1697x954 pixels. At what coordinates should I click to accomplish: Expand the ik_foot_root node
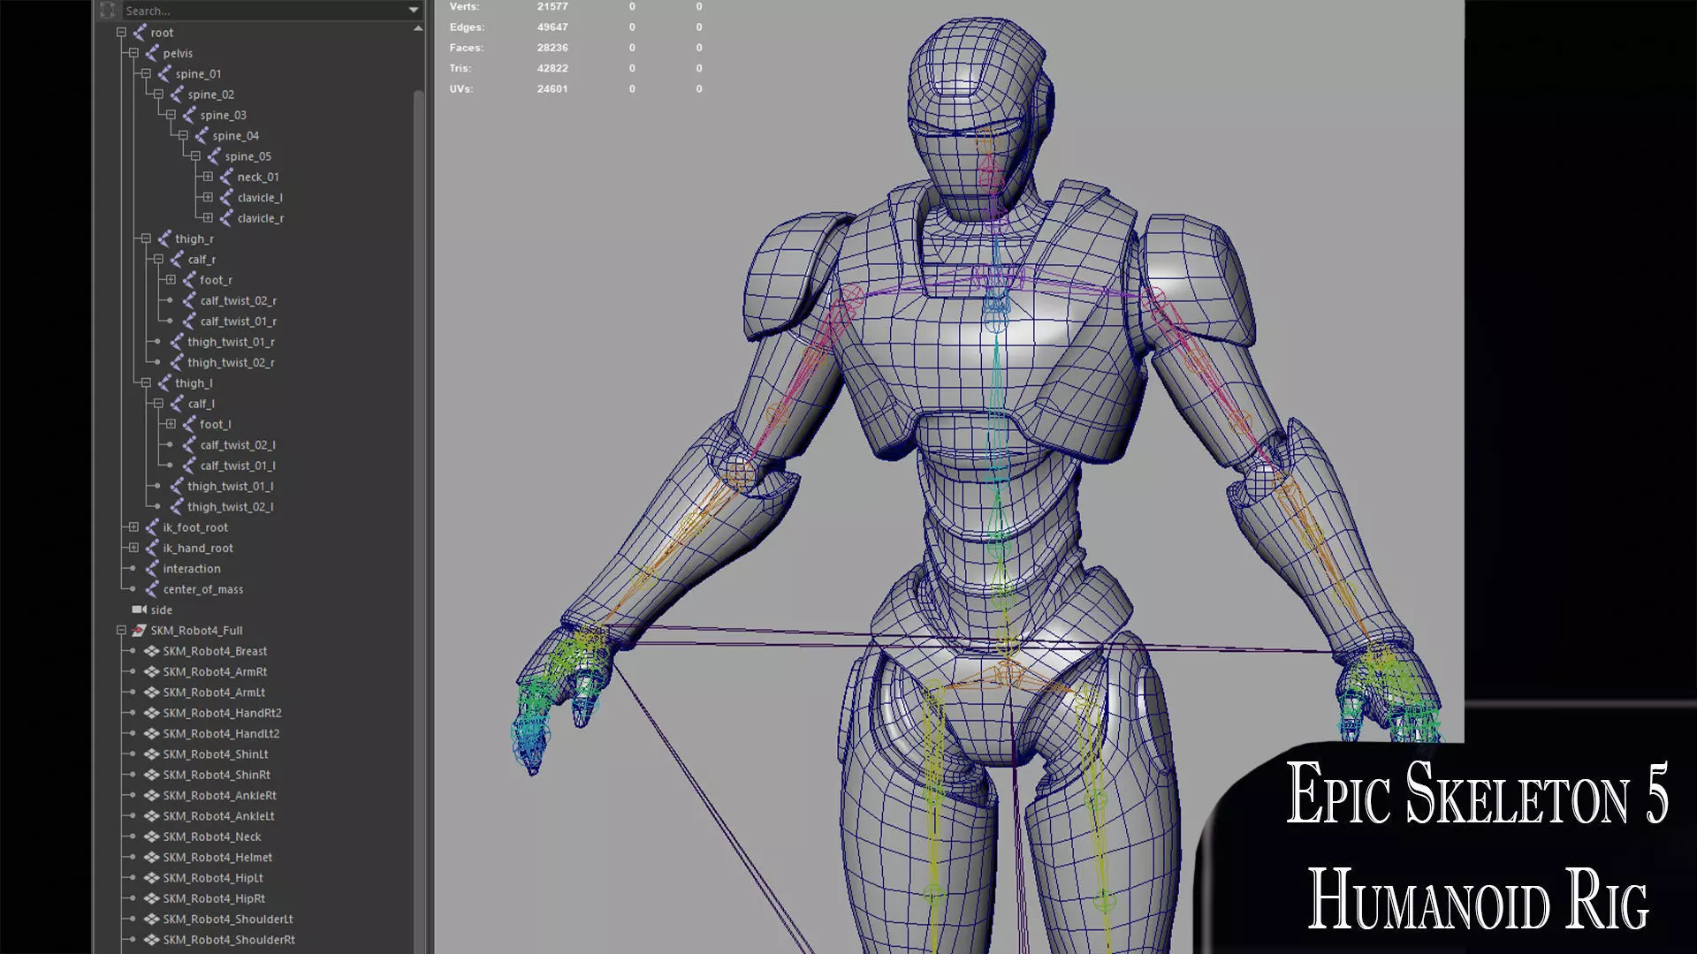click(133, 527)
